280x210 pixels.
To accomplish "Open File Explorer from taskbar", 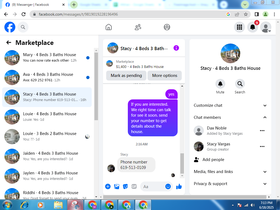I will [58, 205].
